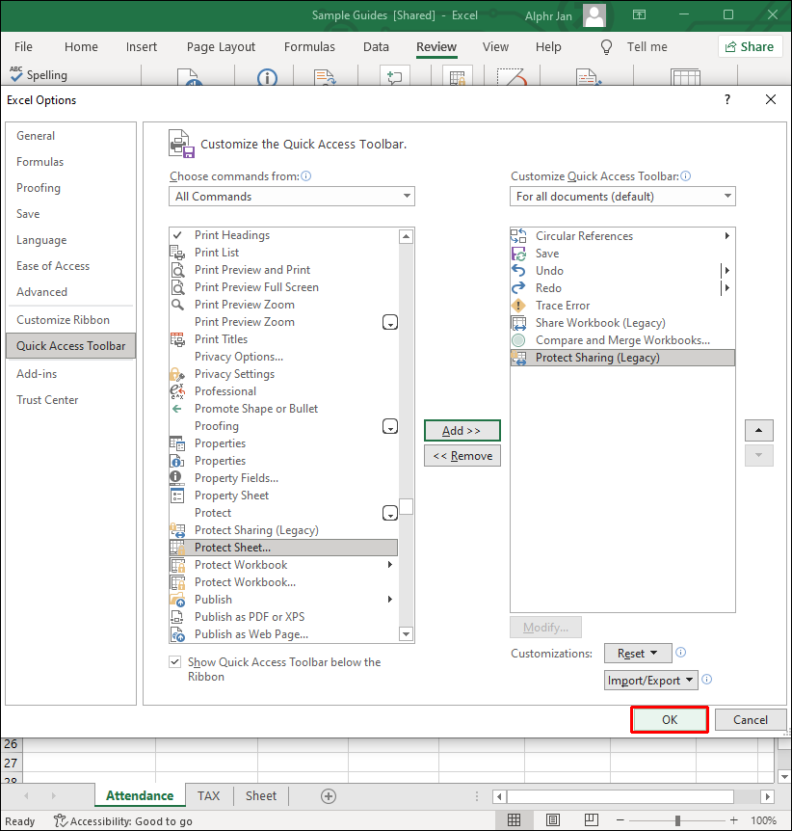This screenshot has width=792, height=831.
Task: Click the Add >> button
Action: (462, 431)
